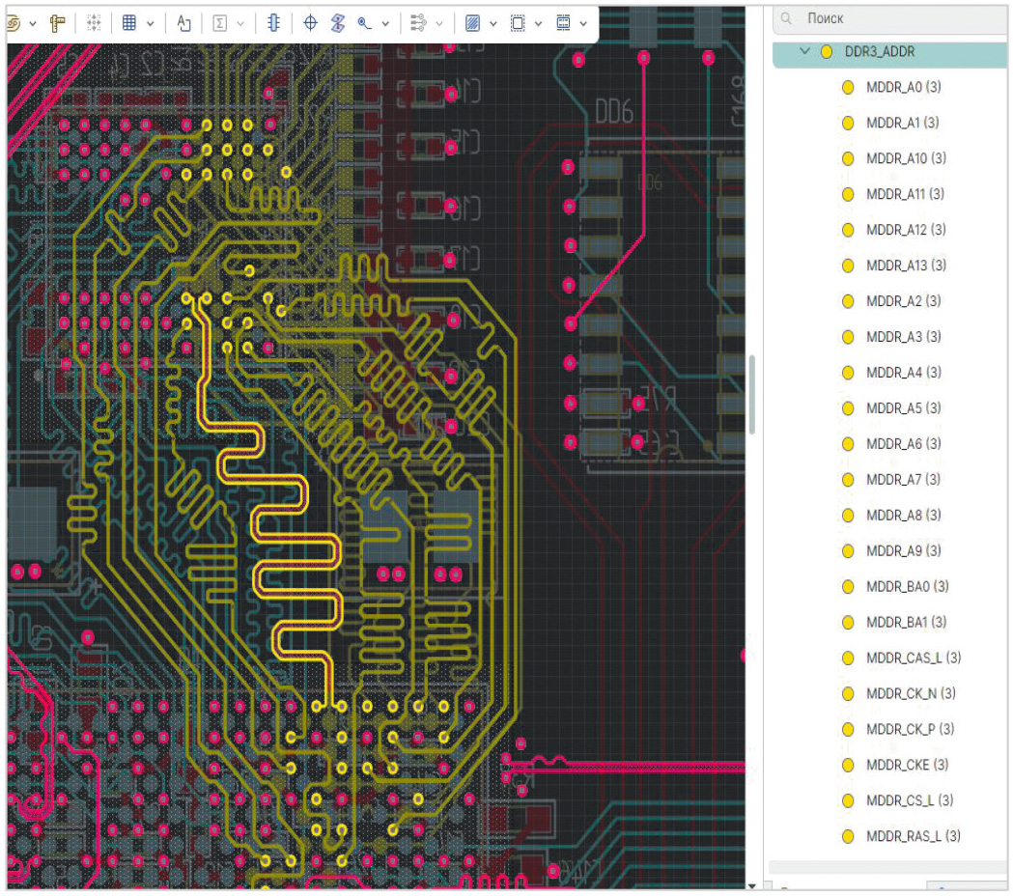Viewport: 1013px width, 896px height.
Task: Click the Поиск search field
Action: [898, 18]
